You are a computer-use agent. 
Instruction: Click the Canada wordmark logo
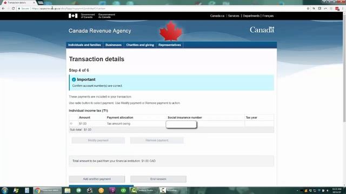point(262,30)
